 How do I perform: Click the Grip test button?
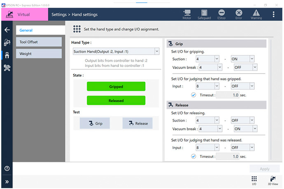[94, 123]
